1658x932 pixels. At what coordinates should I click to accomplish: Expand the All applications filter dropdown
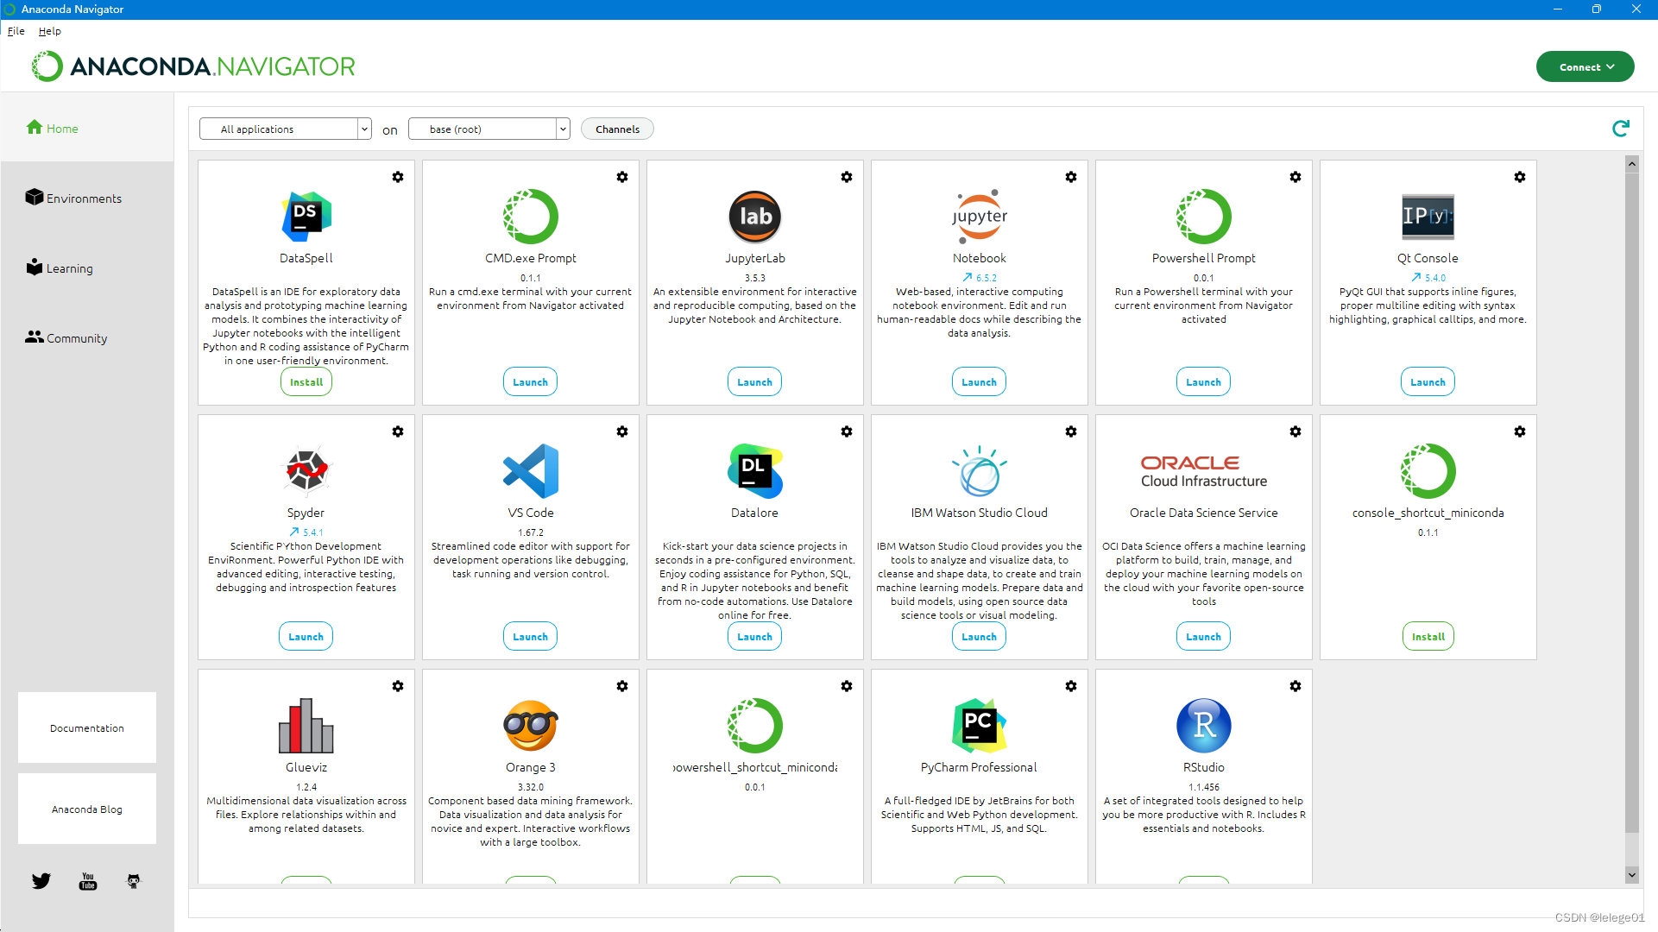coord(286,129)
